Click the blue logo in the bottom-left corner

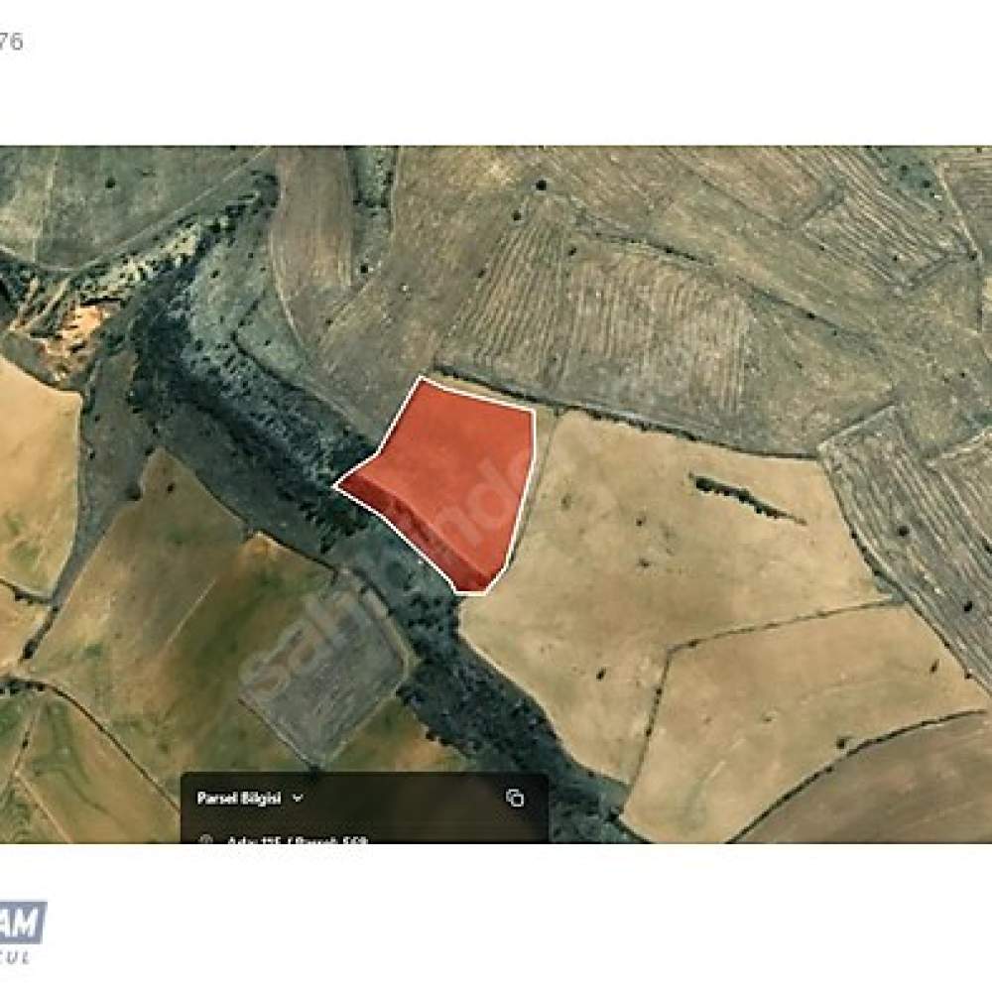pos(23,923)
